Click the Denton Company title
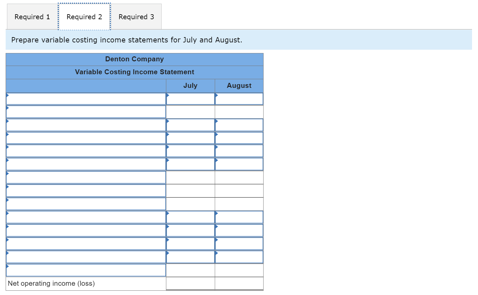The width and height of the screenshot is (478, 295). [134, 59]
